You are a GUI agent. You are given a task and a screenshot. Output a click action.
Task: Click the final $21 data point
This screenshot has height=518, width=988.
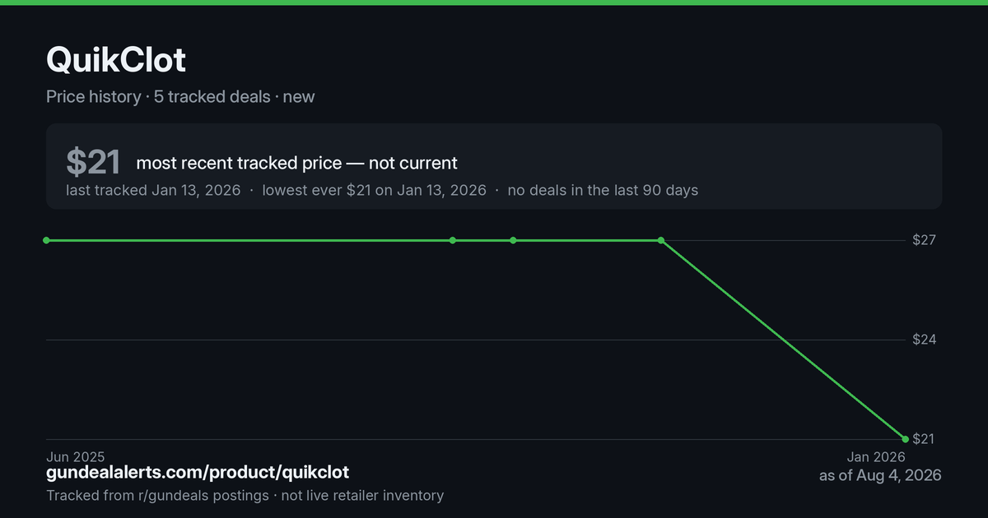coord(906,439)
